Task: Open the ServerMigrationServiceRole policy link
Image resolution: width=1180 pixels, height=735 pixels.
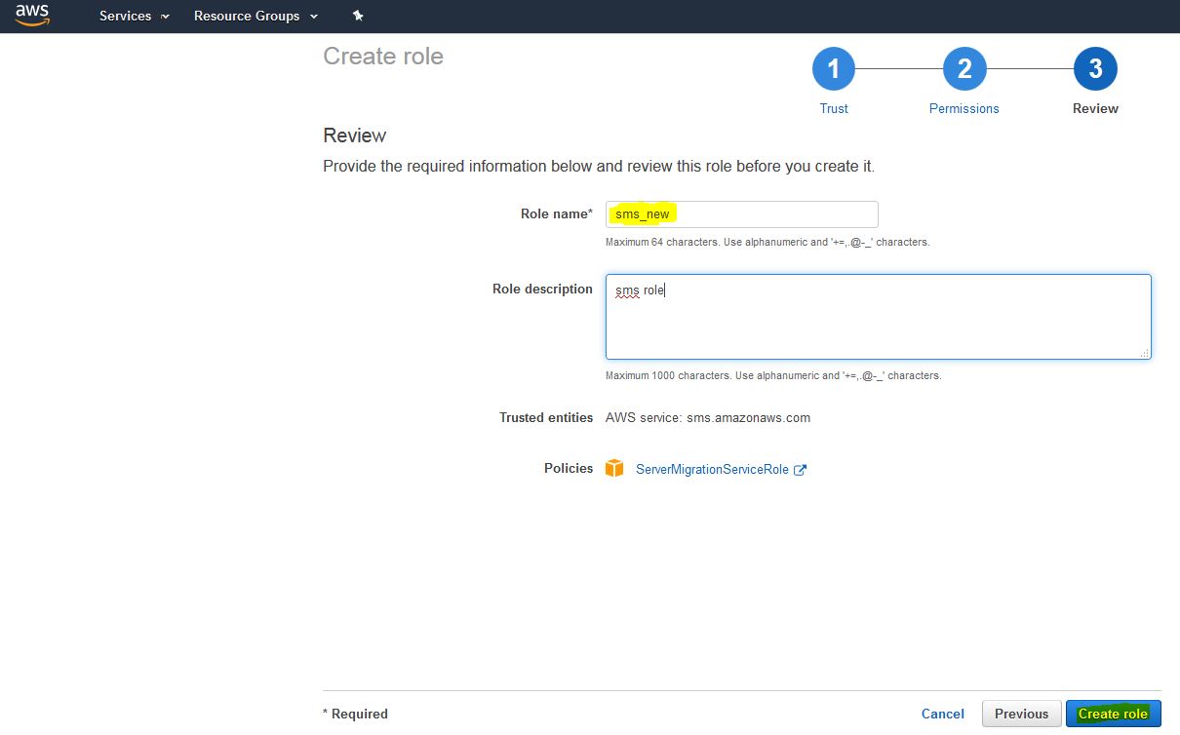Action: click(712, 470)
